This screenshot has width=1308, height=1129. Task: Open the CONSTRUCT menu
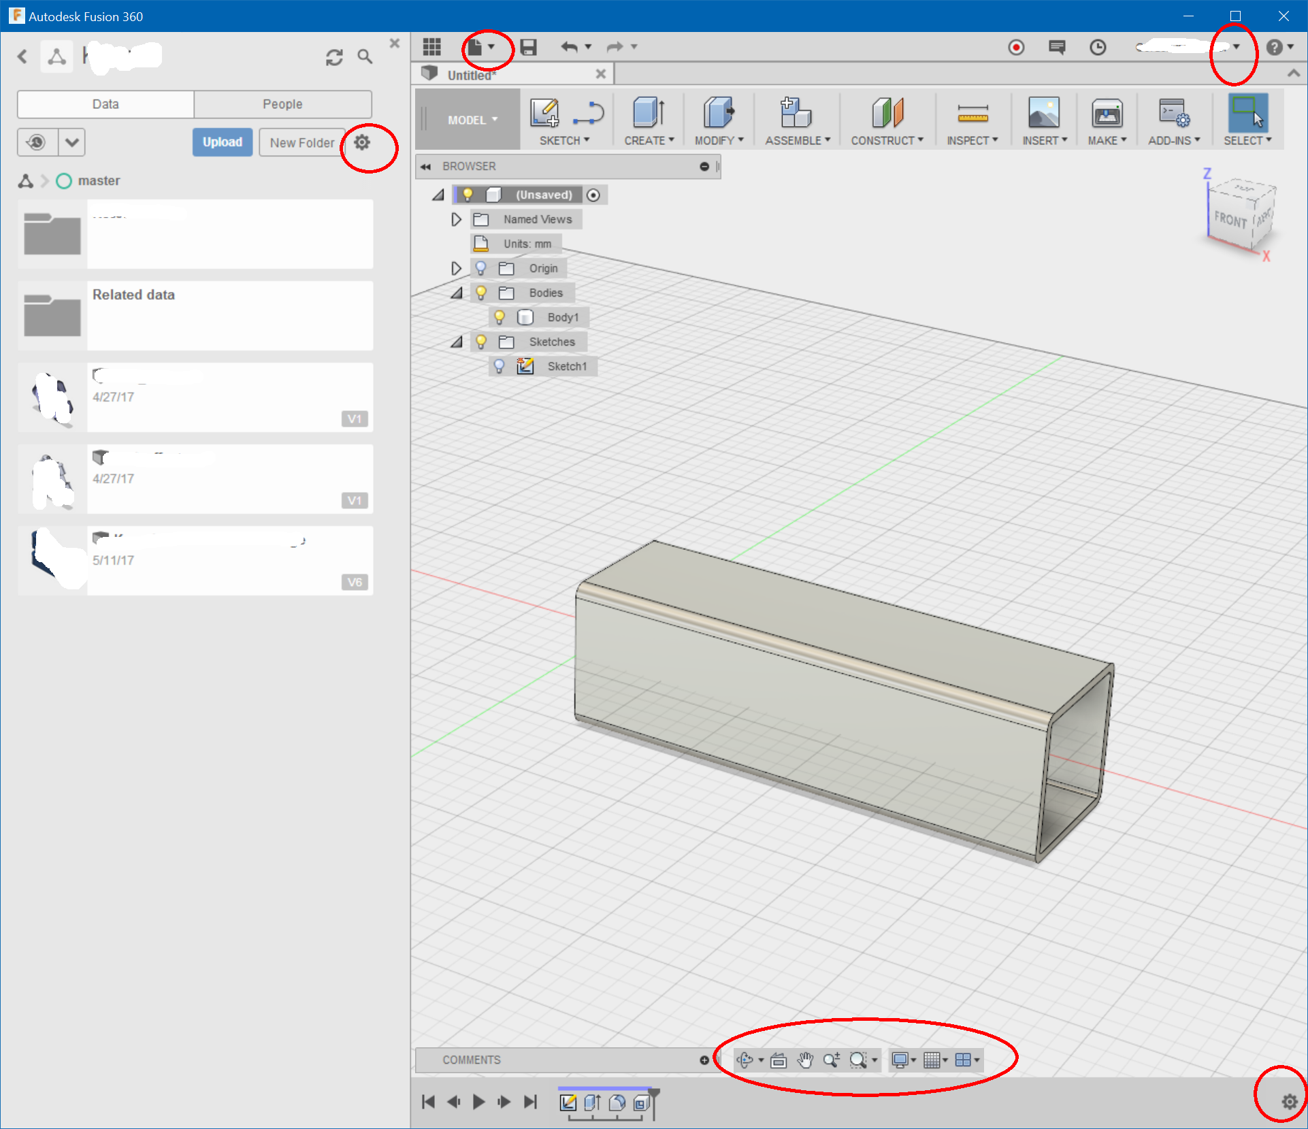click(887, 140)
